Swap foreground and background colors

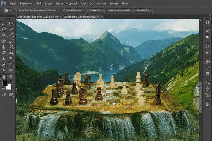(10, 81)
